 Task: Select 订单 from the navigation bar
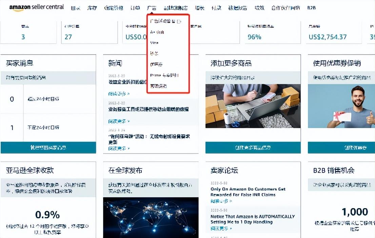pyautogui.click(x=135, y=7)
